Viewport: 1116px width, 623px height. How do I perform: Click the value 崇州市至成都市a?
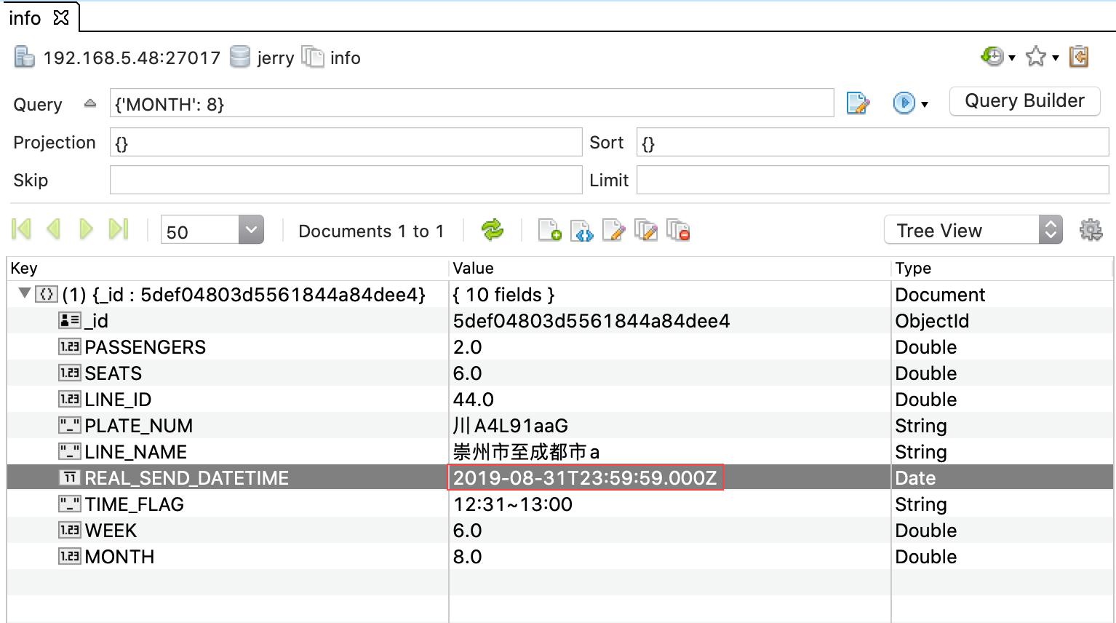coord(526,451)
